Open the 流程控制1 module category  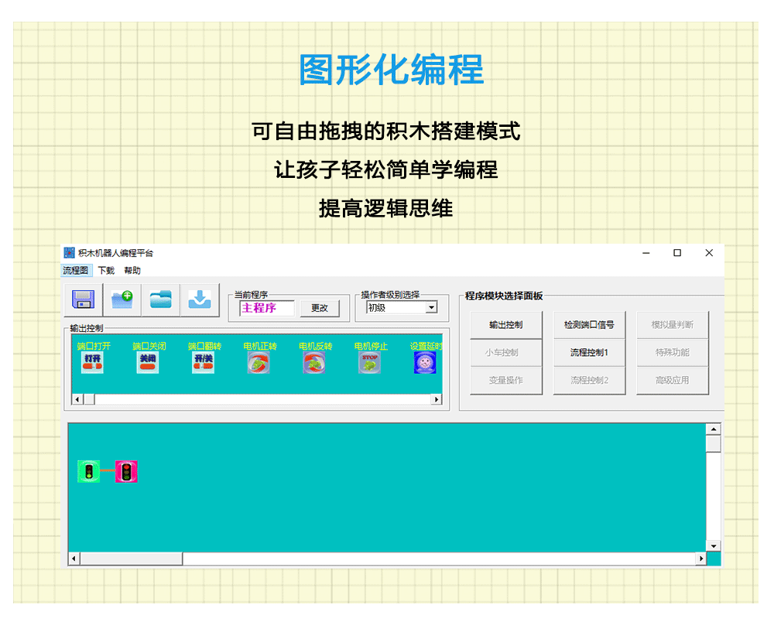pos(589,353)
